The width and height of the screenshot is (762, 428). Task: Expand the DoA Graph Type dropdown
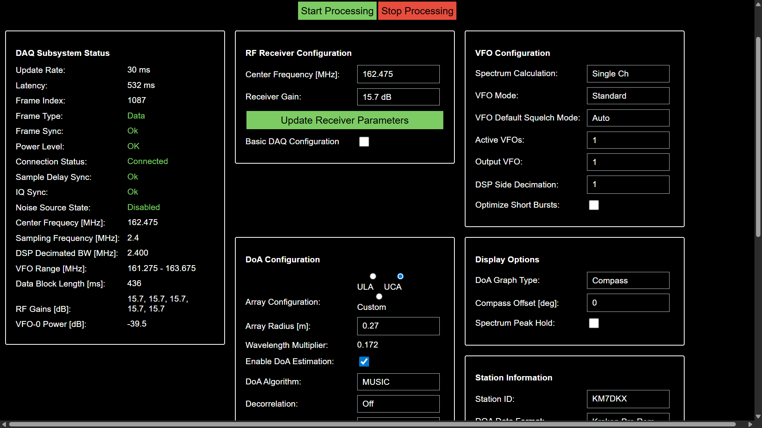628,281
